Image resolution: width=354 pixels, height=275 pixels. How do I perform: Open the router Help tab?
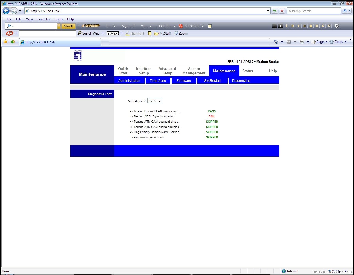(x=273, y=71)
